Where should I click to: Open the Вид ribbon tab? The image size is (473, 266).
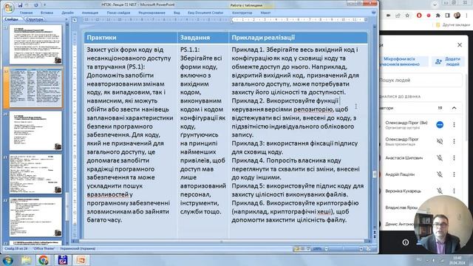(x=177, y=13)
